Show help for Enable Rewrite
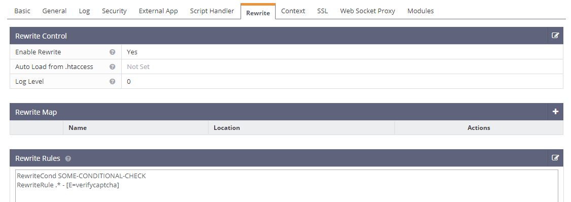The width and height of the screenshot is (571, 202). pos(113,52)
